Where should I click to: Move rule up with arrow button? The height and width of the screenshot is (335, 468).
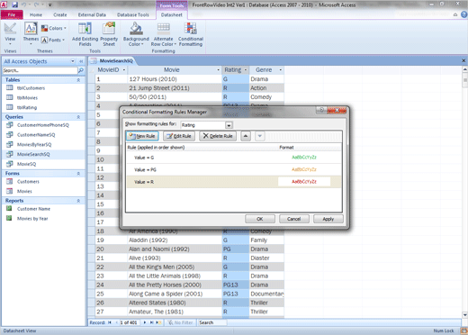(x=246, y=136)
